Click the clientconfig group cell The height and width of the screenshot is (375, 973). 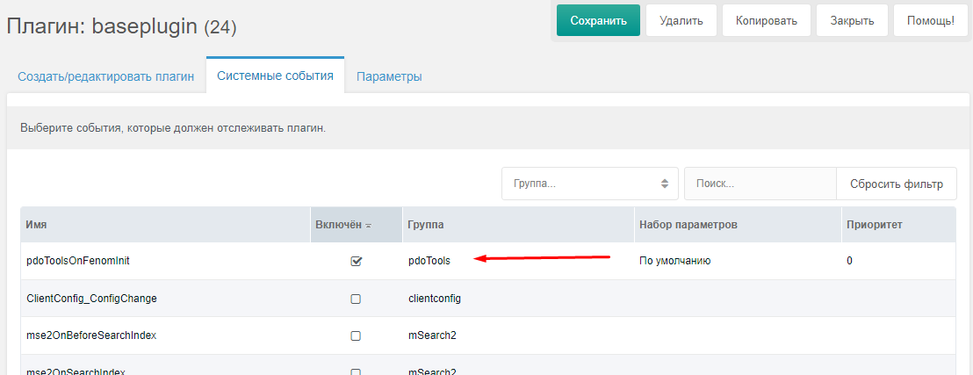435,299
